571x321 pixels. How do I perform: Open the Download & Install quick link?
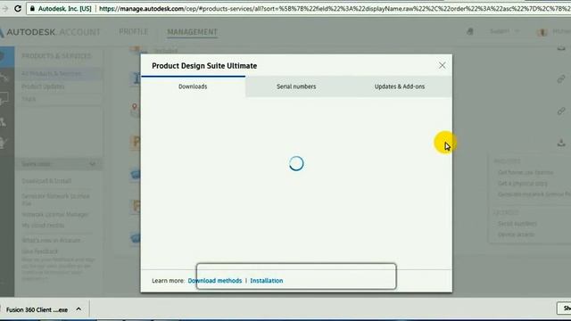(46, 181)
